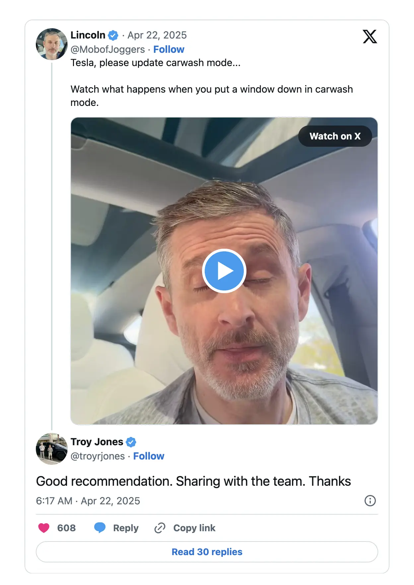
Task: Click the chain link copy icon
Action: (x=160, y=528)
